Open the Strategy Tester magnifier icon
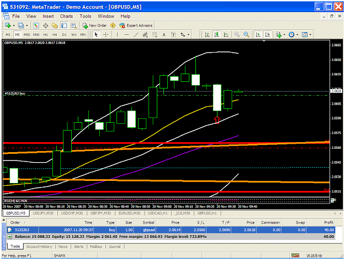This screenshot has height=260, width=345. (x=73, y=25)
